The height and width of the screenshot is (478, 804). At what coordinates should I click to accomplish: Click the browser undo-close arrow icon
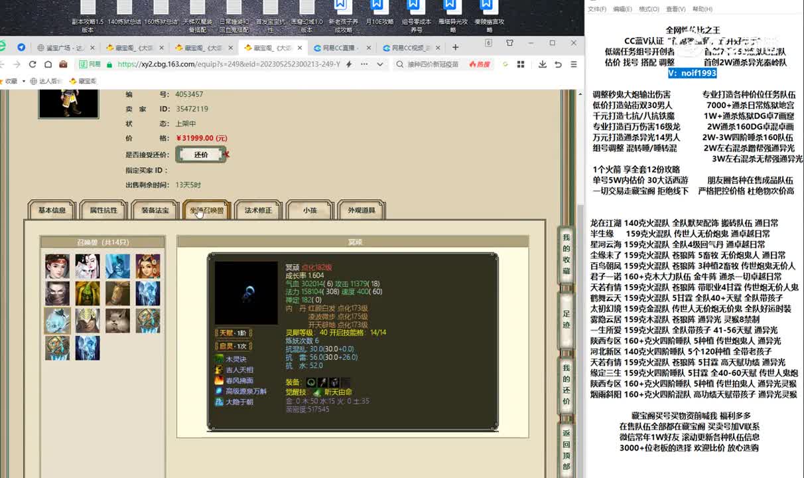click(558, 64)
